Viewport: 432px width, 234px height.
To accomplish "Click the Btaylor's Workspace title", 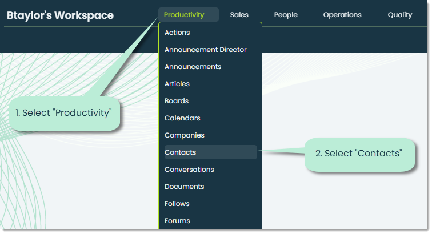I will tap(60, 15).
